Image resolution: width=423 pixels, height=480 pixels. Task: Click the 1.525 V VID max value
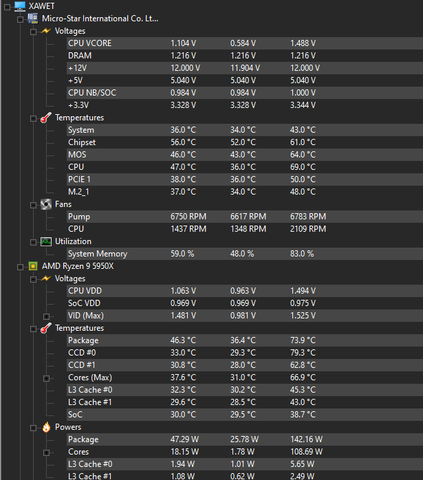click(x=303, y=316)
